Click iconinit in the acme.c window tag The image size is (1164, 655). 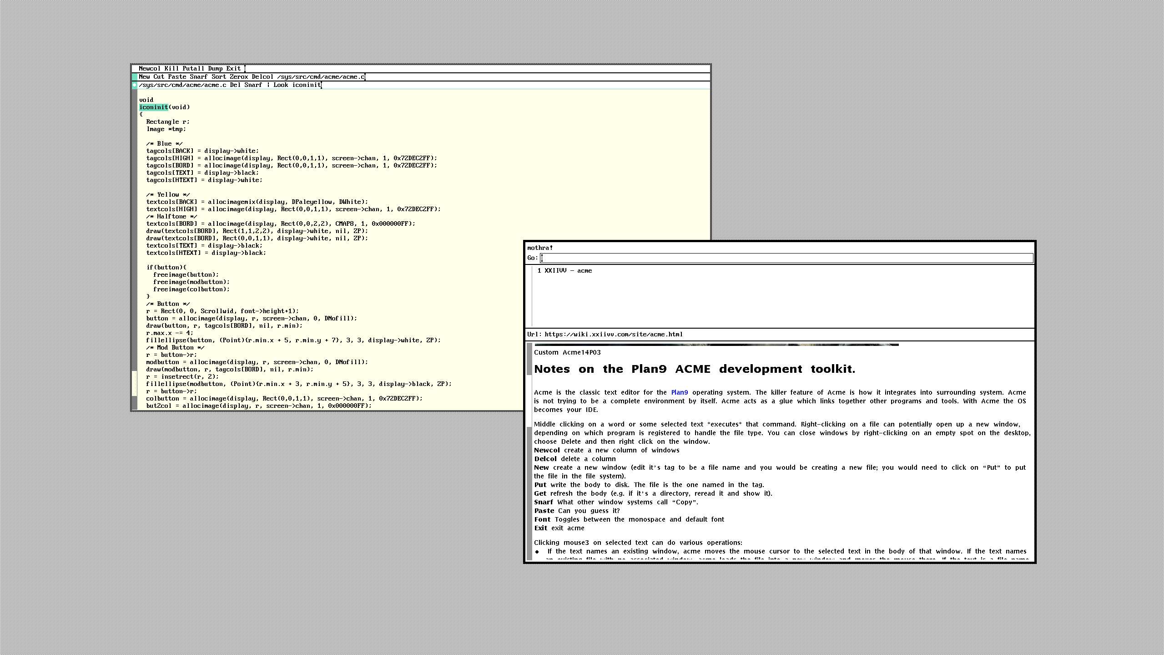coord(306,85)
